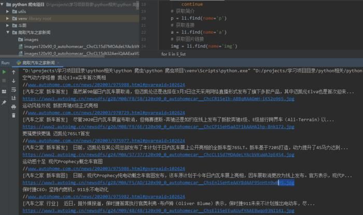Click the python.exe command line in console
Screen dimensions: 363x215
coord(192,71)
